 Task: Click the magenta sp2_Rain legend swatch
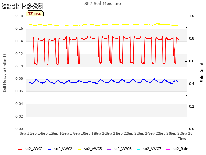pos(168,149)
